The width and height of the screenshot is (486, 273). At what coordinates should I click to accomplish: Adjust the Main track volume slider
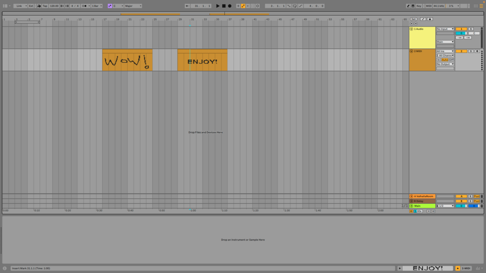(x=461, y=206)
